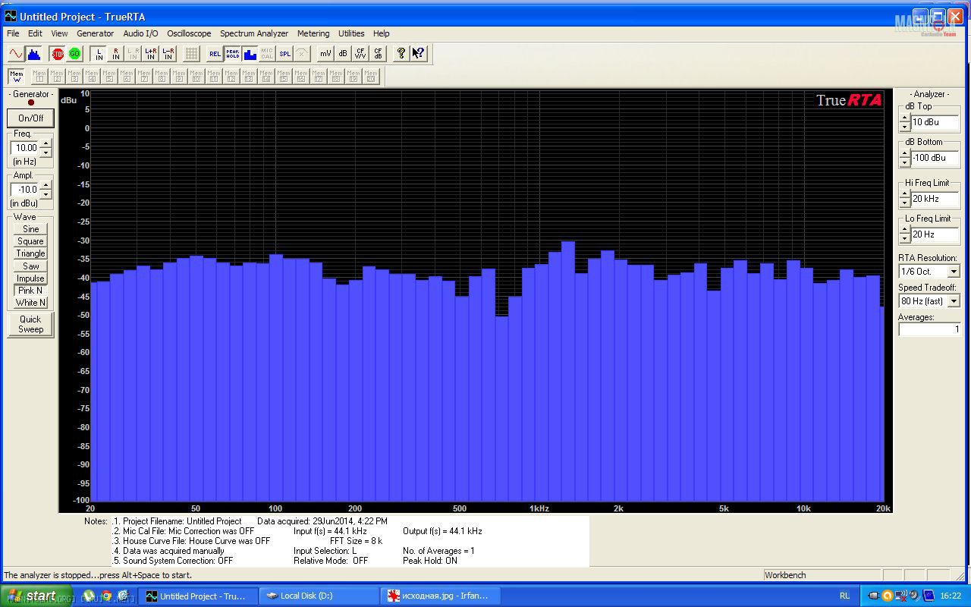Click 'Project Filename: Untitled Project' note

[x=182, y=521]
